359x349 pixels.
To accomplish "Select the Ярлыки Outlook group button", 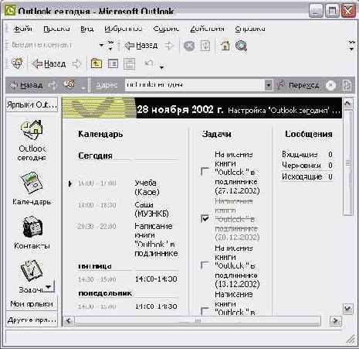I will [32, 104].
